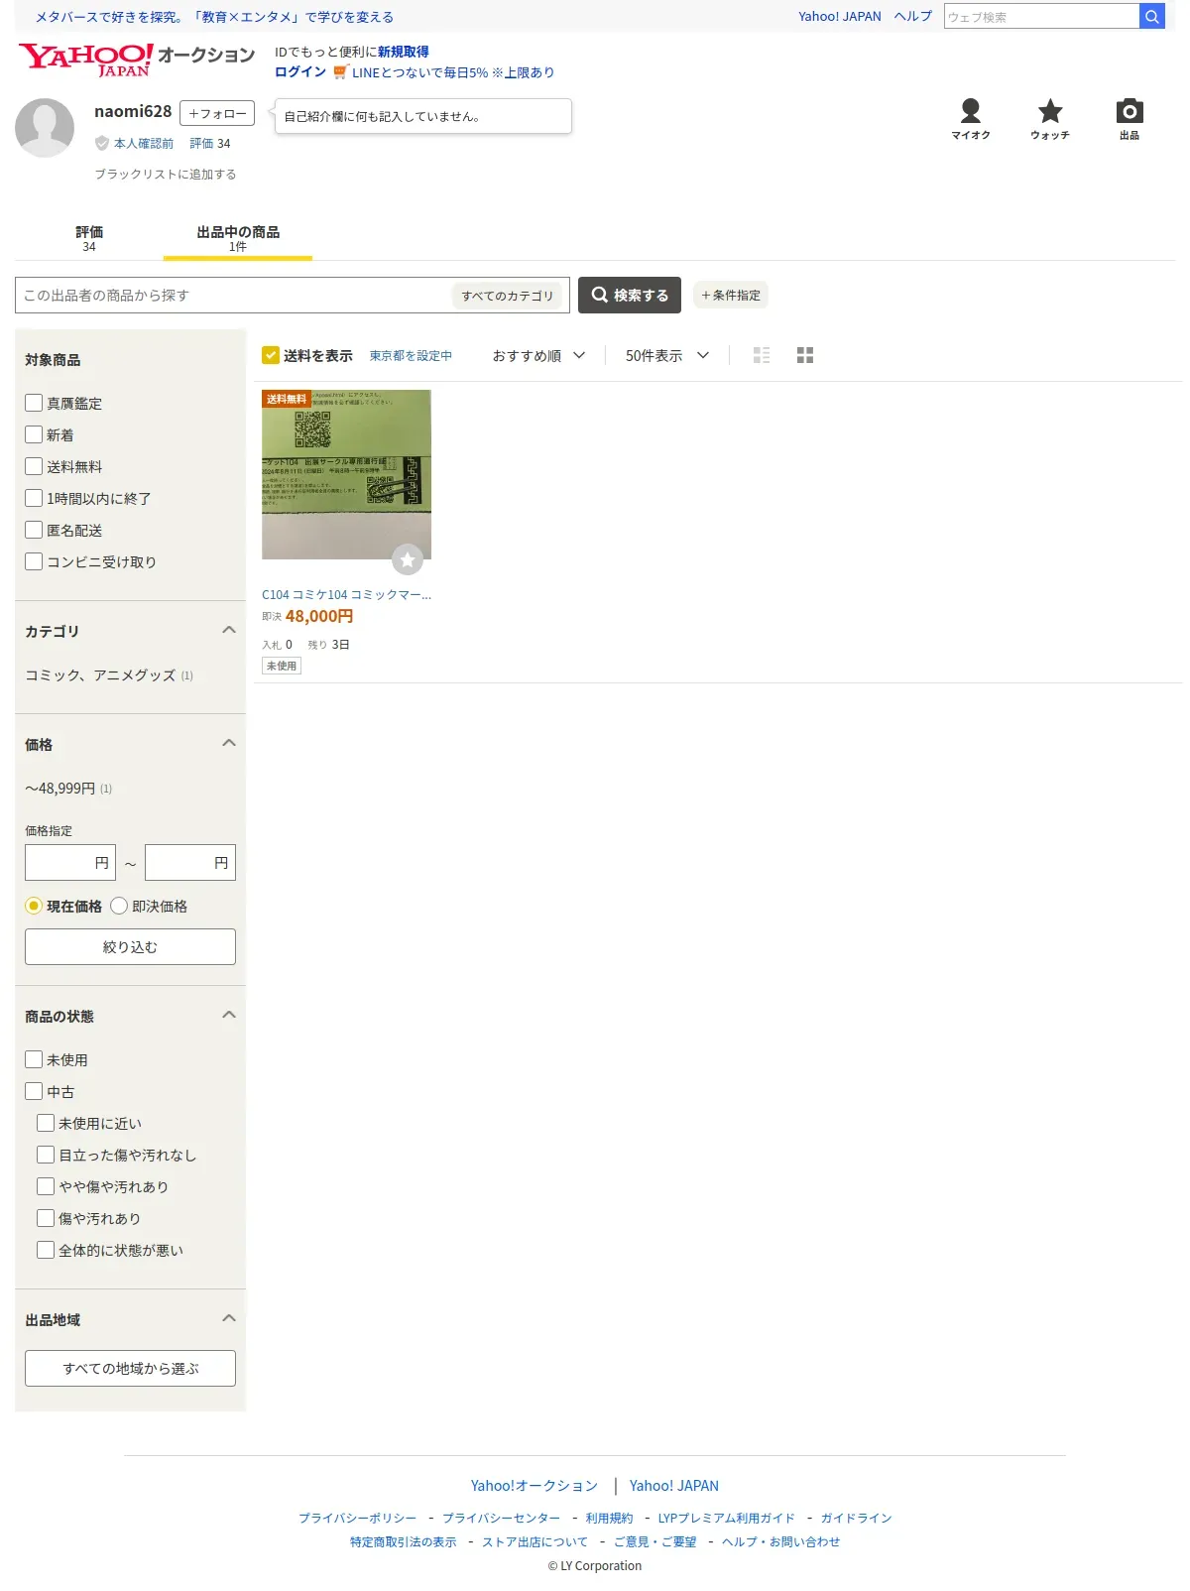Click the 評価 34 rating link
This screenshot has height=1591, width=1190.
pyautogui.click(x=210, y=144)
